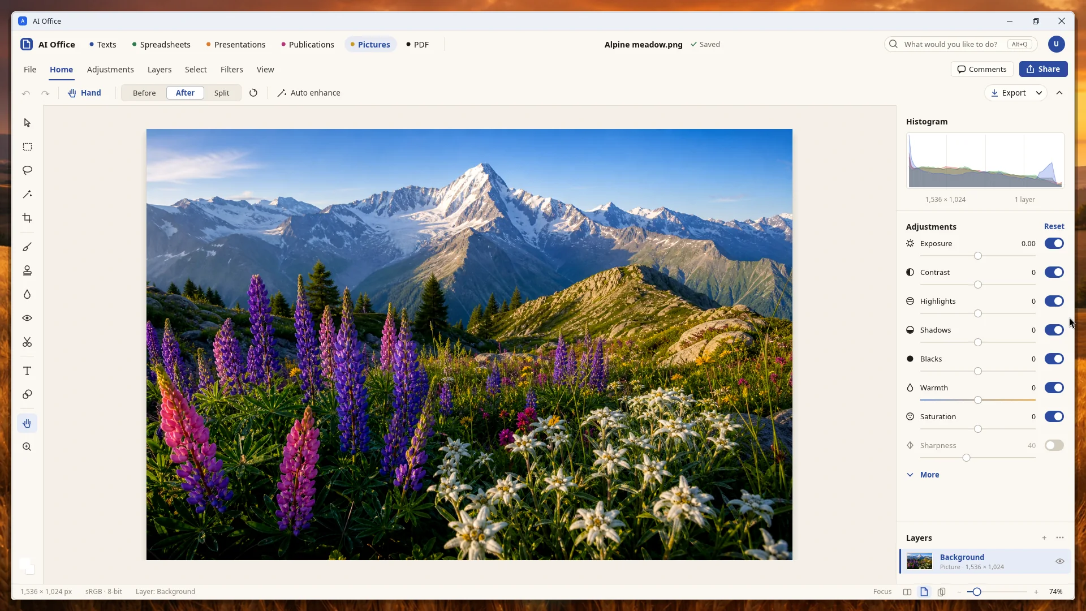Viewport: 1086px width, 611px height.
Task: Choose the Brush tool
Action: tap(27, 247)
